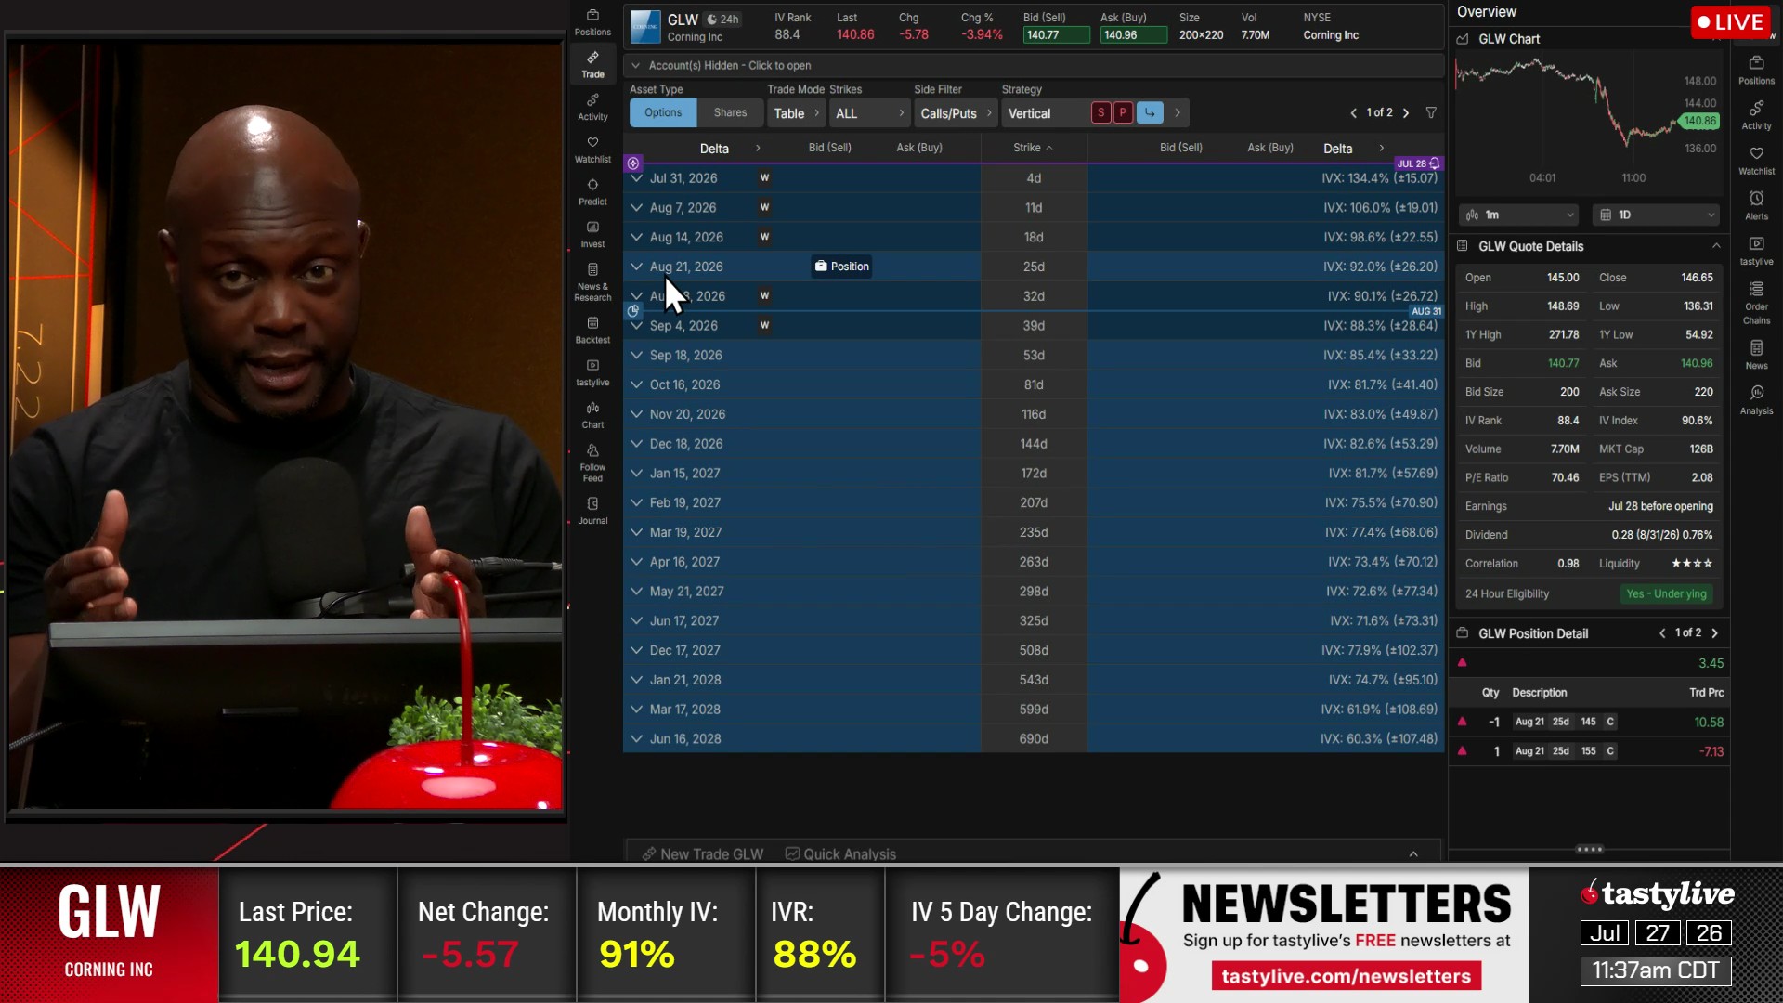Open the 1D chart range dropdown
This screenshot has width=1783, height=1003.
click(x=1656, y=215)
